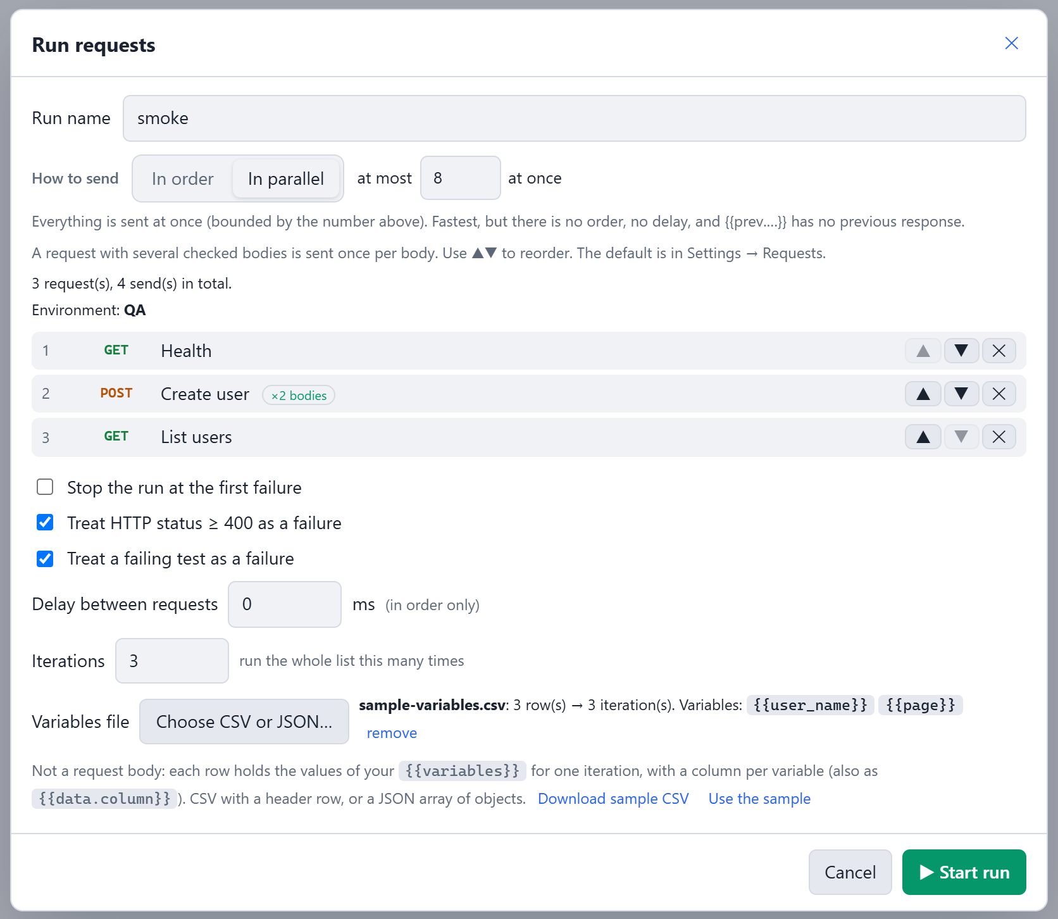Remove the Create user request

point(999,394)
